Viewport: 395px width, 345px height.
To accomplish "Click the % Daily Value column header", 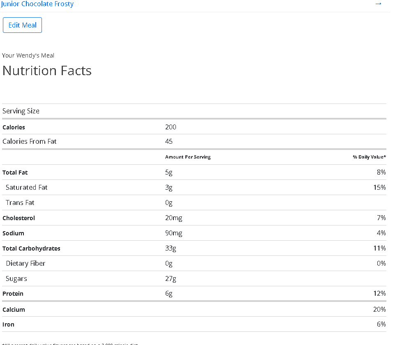I will pyautogui.click(x=369, y=157).
